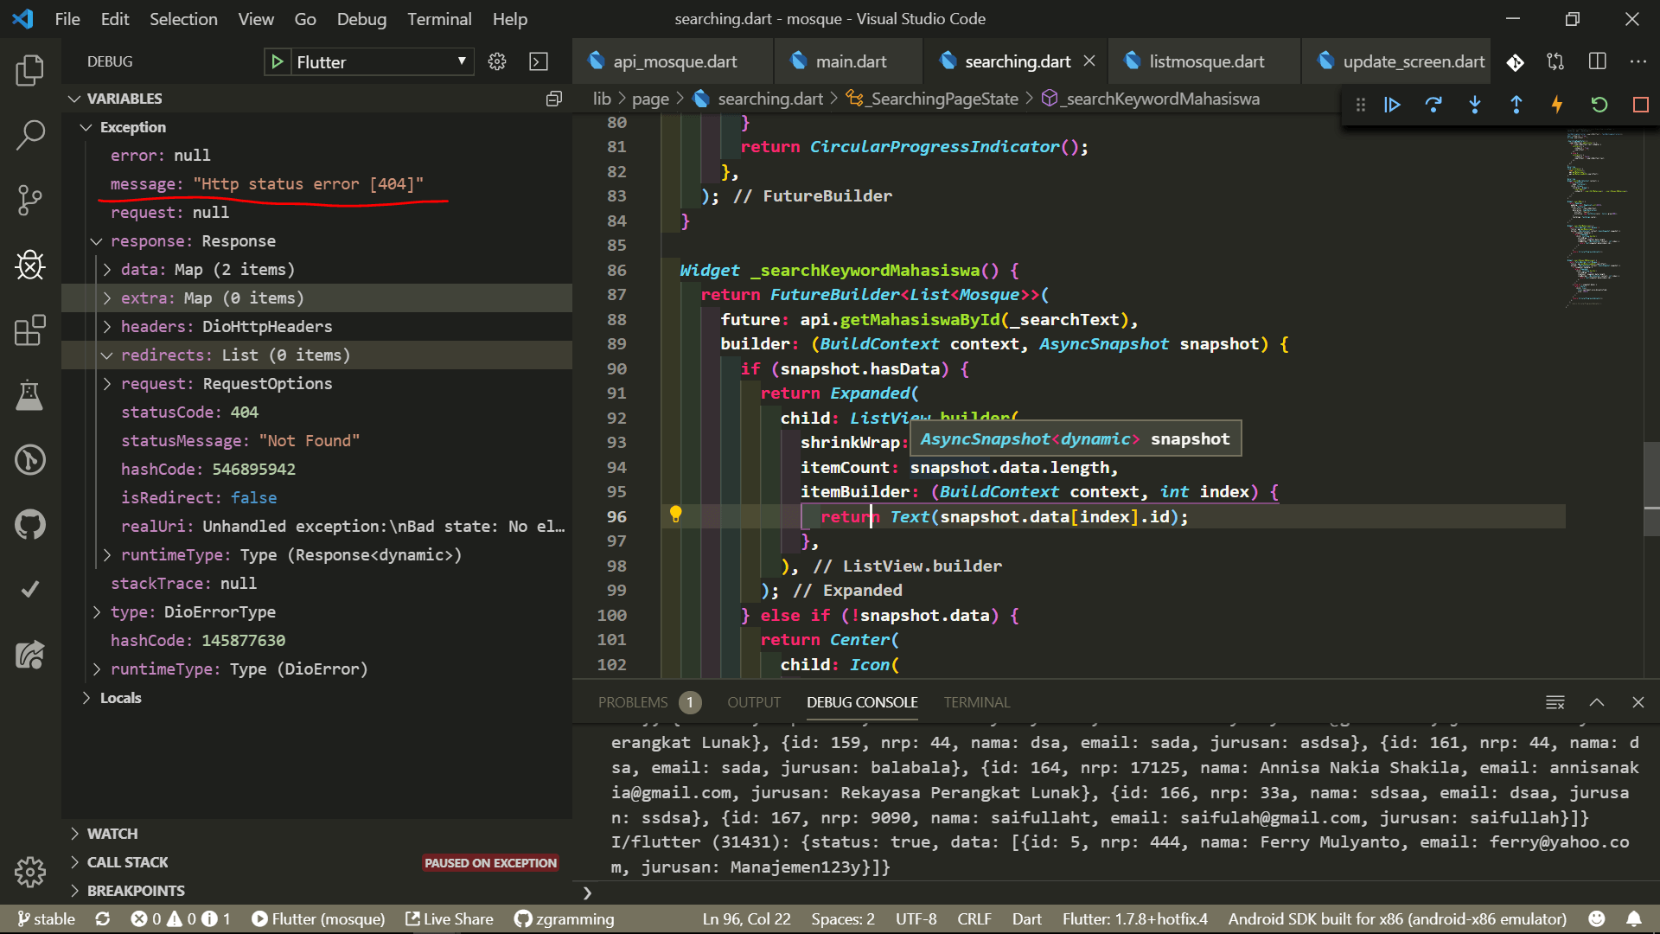
Task: Open the GitHub icon in activity bar
Action: tap(30, 524)
